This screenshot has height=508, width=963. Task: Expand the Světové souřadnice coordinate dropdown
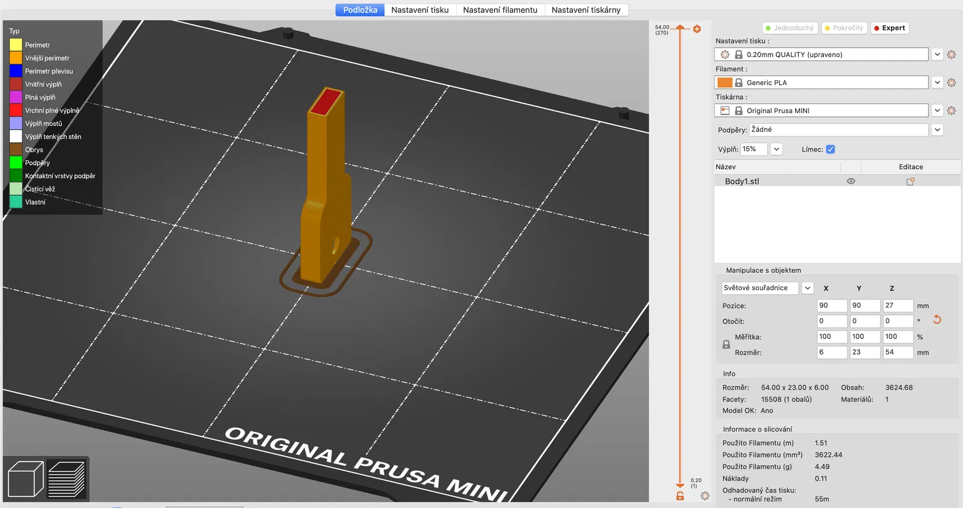(x=808, y=288)
